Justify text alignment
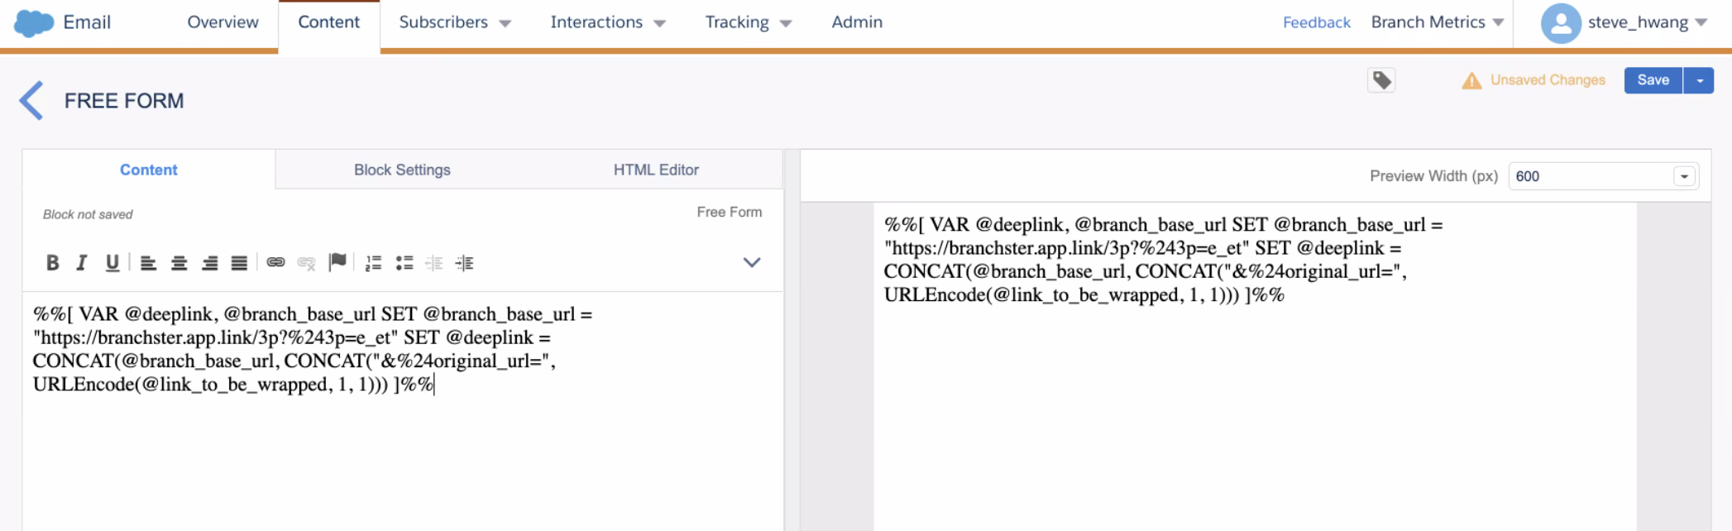 click(239, 263)
